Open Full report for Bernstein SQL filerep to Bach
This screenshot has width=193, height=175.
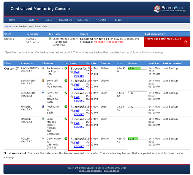pos(79,99)
